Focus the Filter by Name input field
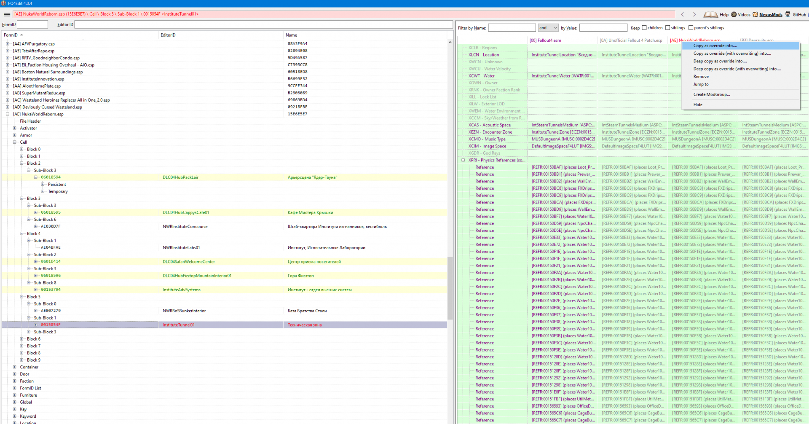The width and height of the screenshot is (809, 424). (x=512, y=28)
